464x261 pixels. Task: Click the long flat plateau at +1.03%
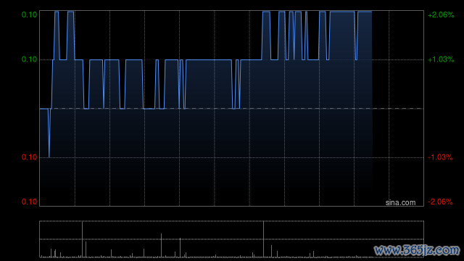tap(209, 59)
